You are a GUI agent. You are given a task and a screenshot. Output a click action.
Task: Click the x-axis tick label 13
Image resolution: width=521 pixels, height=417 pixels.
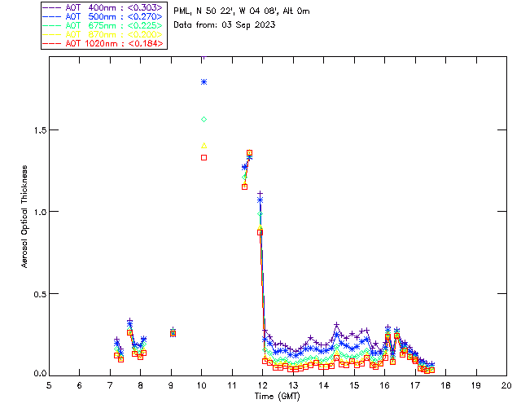pyautogui.click(x=293, y=385)
